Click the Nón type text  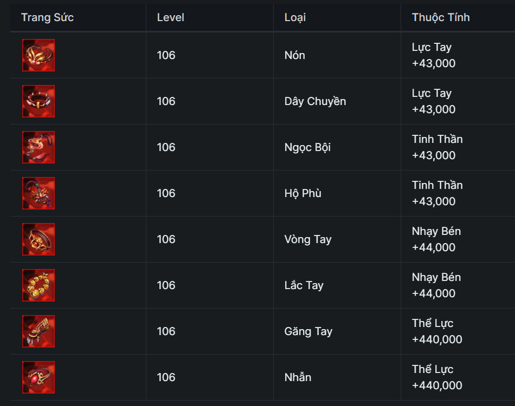pyautogui.click(x=295, y=55)
